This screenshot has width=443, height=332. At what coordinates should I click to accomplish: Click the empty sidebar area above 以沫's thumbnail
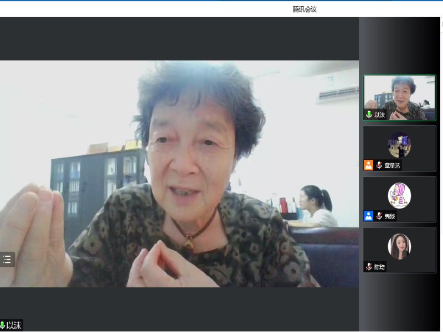pyautogui.click(x=399, y=45)
